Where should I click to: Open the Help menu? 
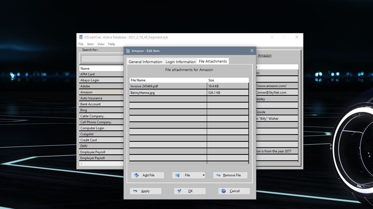(111, 44)
